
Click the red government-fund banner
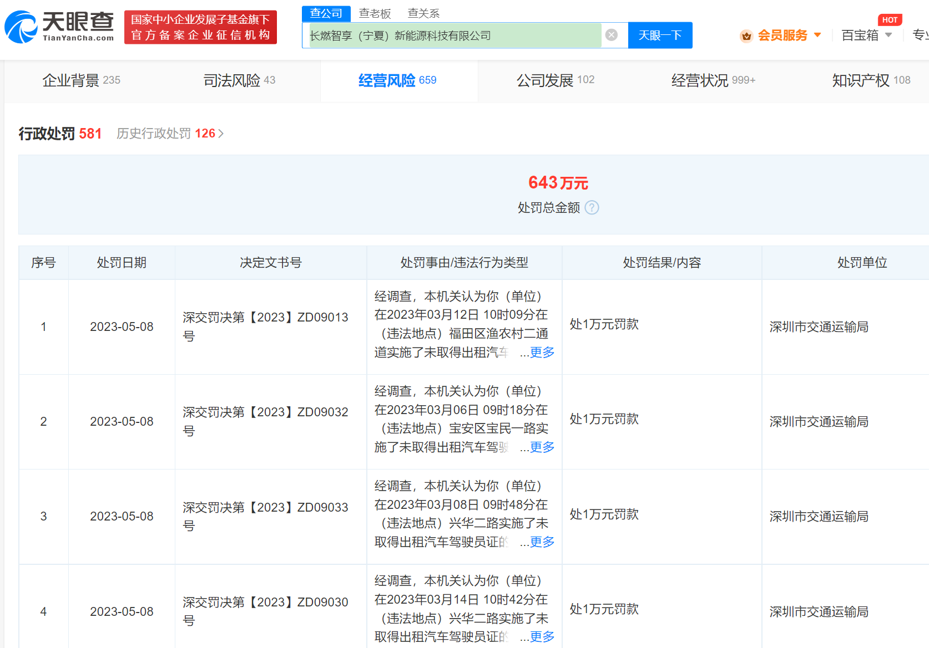(200, 27)
